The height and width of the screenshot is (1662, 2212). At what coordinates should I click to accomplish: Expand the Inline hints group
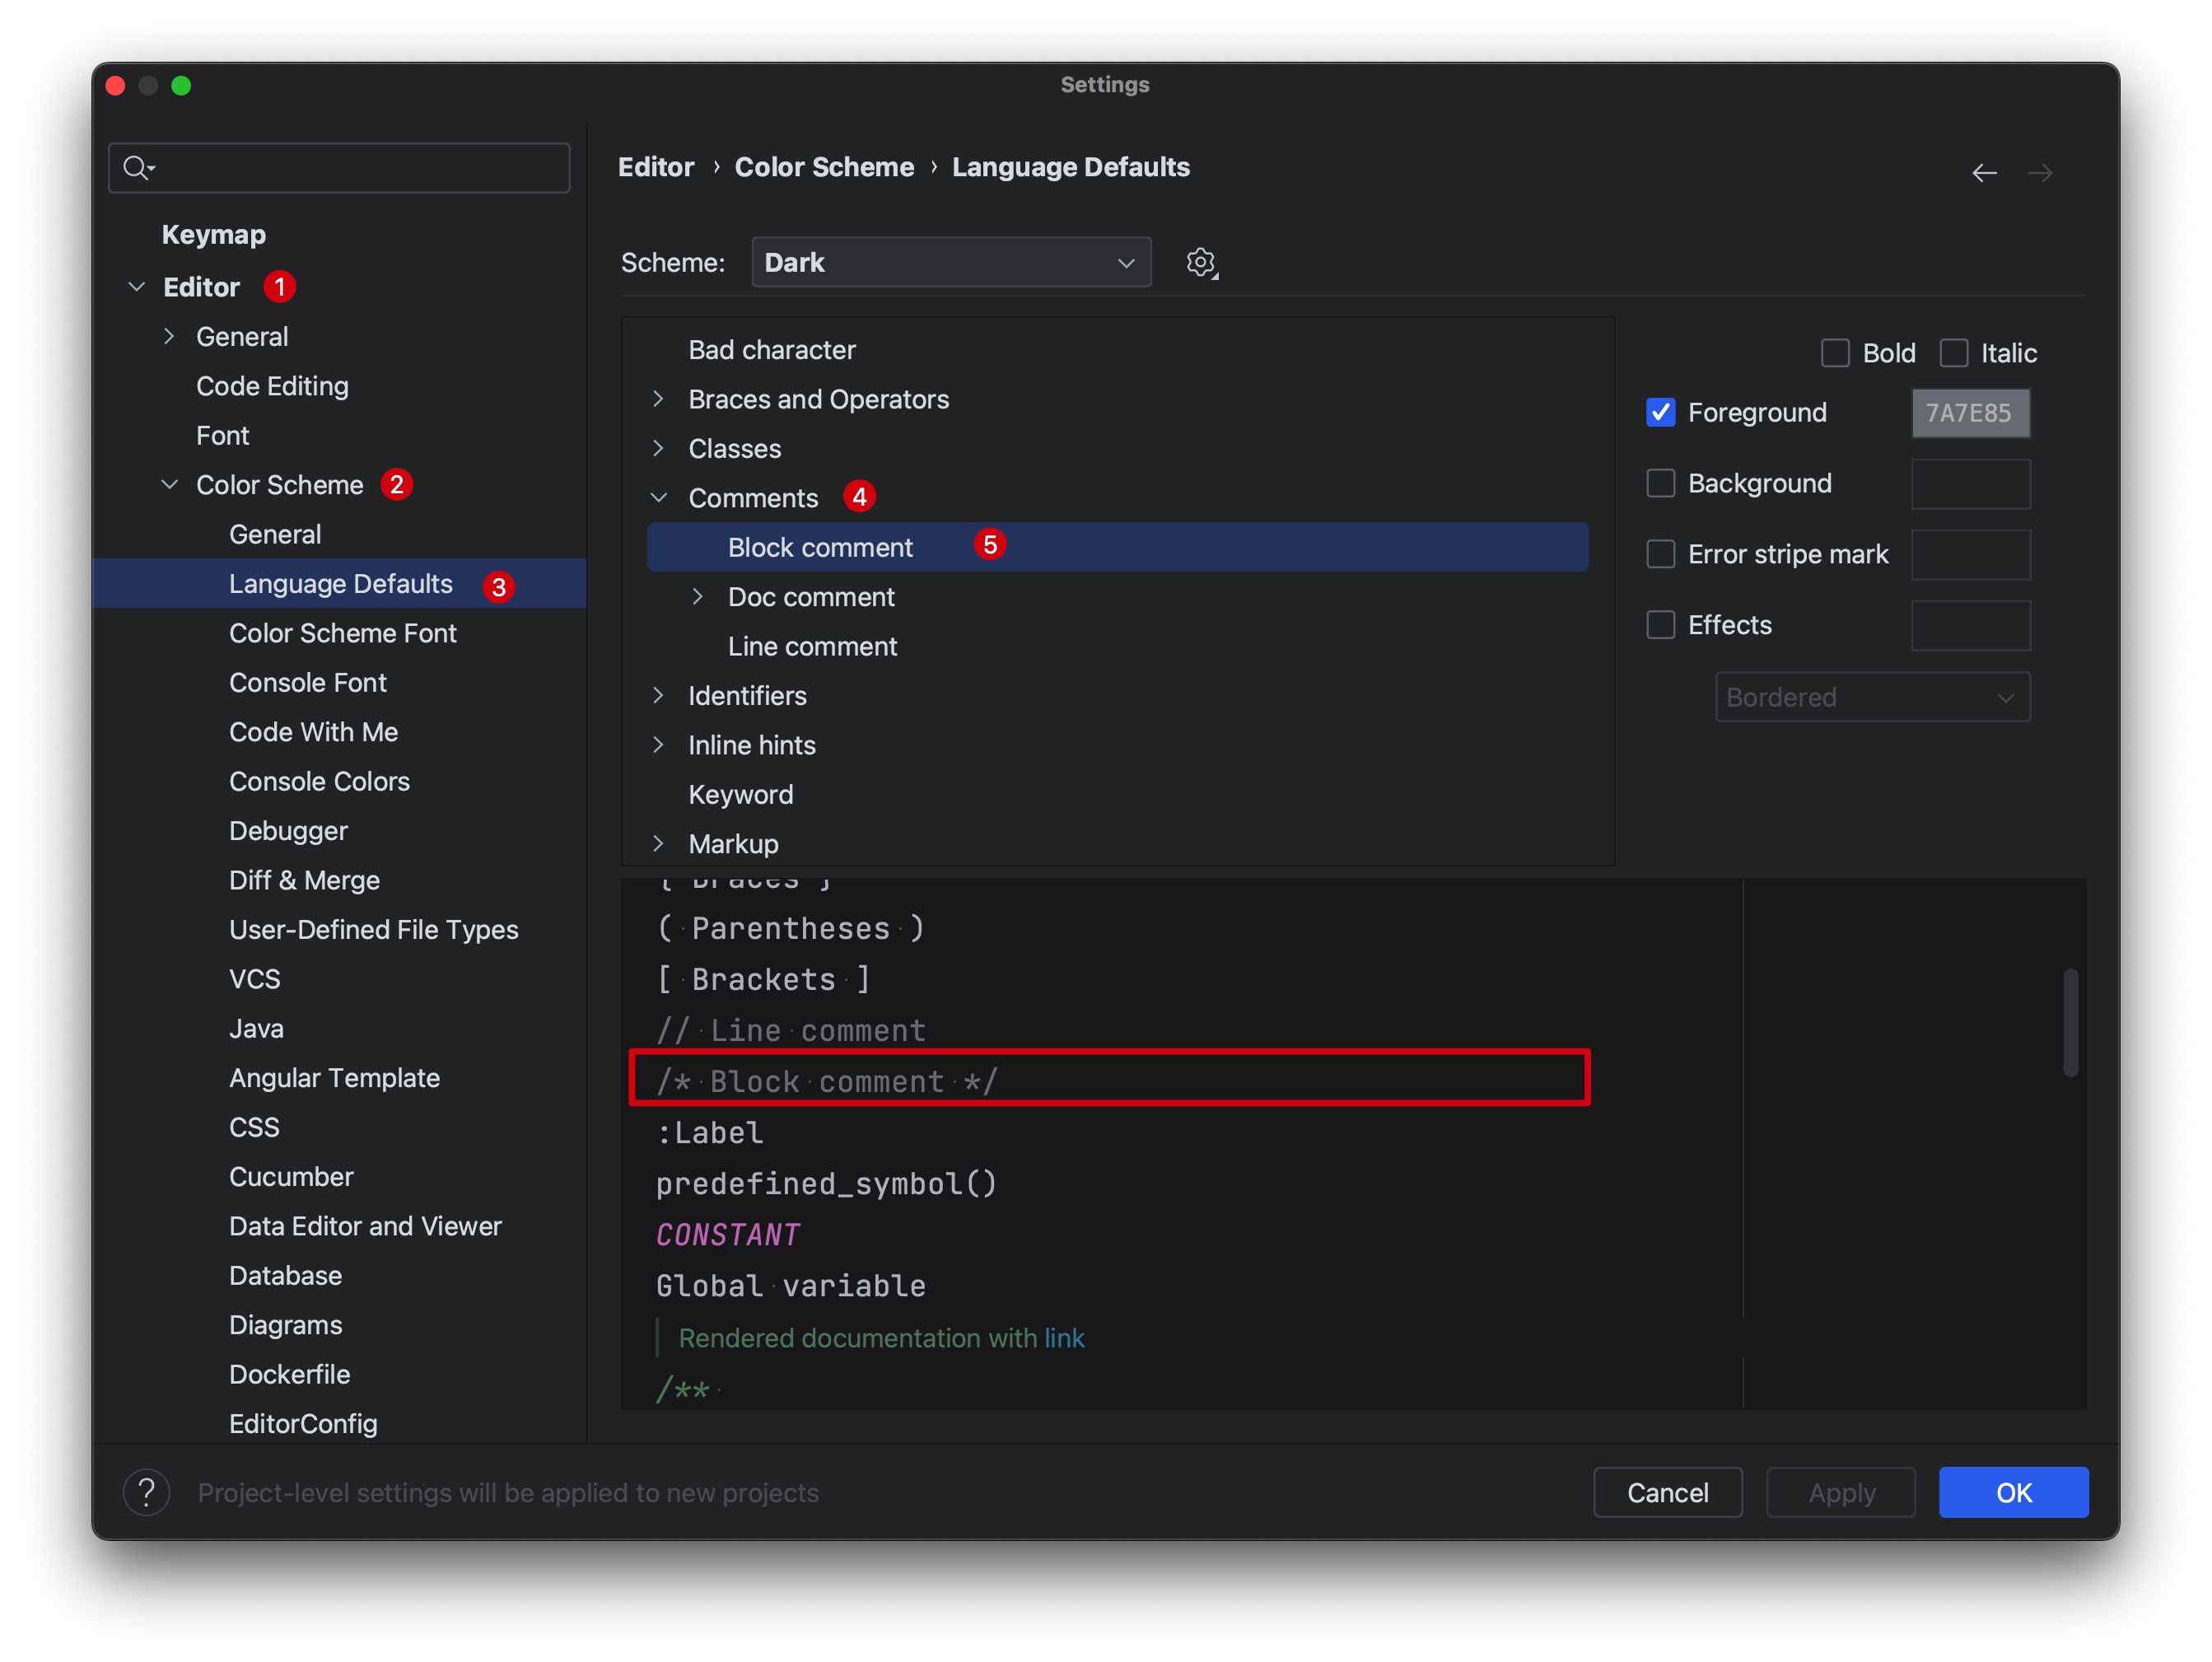click(658, 745)
